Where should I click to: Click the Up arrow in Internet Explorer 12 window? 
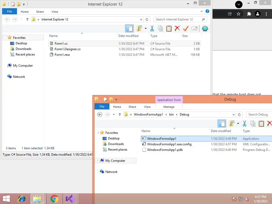tap(27, 19)
